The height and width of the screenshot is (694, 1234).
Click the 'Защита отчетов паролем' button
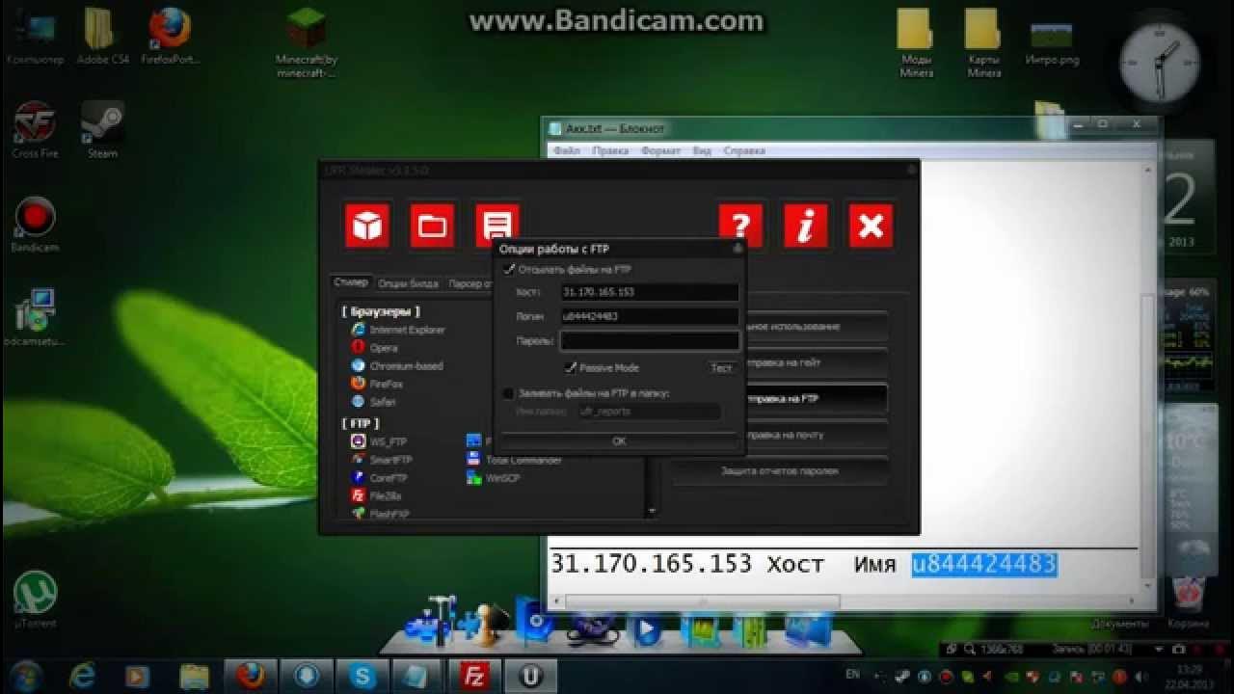779,471
